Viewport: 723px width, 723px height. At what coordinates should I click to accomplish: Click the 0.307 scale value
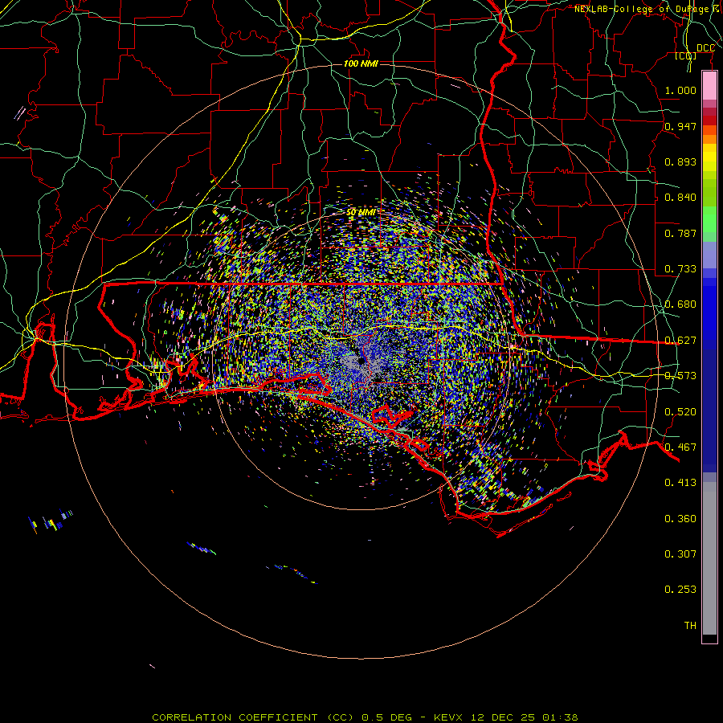click(680, 554)
